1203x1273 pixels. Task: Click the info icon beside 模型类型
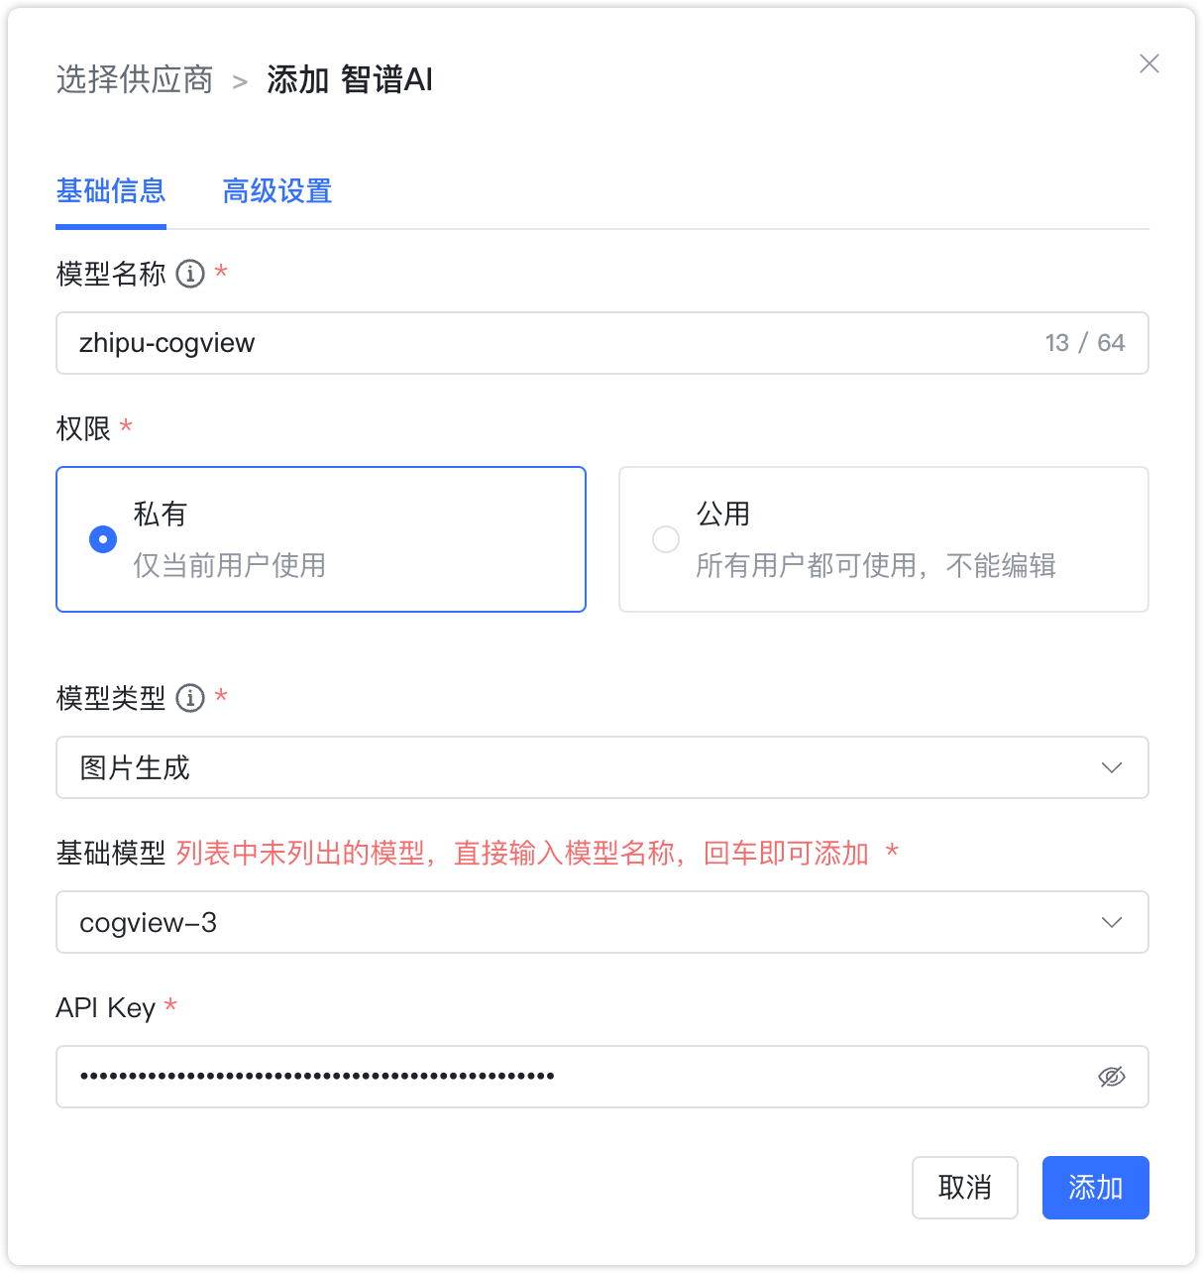point(189,698)
